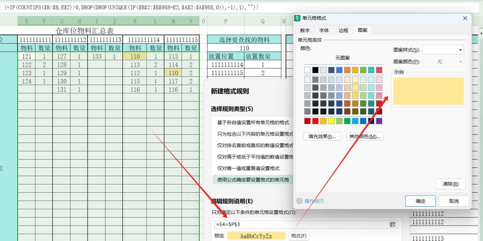Viewport: 483px width, 241px height.
Task: Select column header G
Action: [62, 21]
